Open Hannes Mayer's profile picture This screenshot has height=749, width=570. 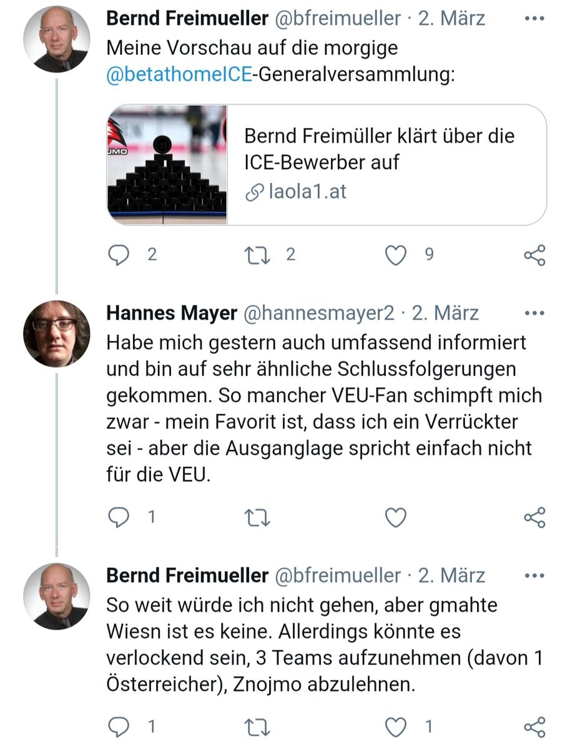(x=57, y=333)
